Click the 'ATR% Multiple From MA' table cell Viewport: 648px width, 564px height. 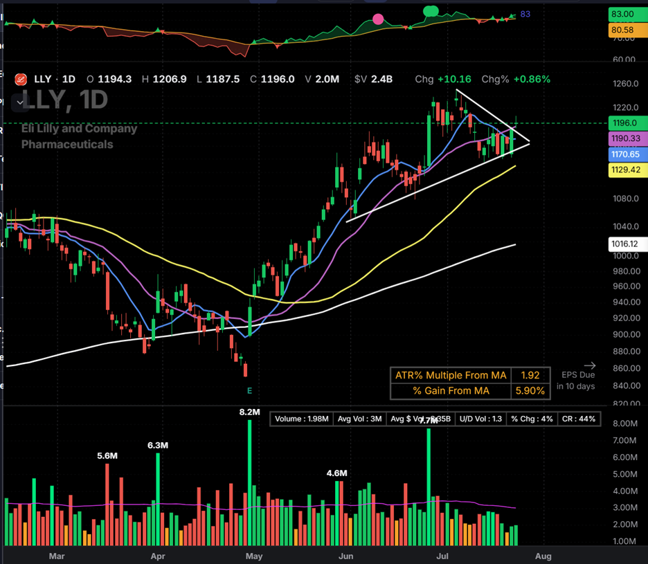(x=451, y=375)
